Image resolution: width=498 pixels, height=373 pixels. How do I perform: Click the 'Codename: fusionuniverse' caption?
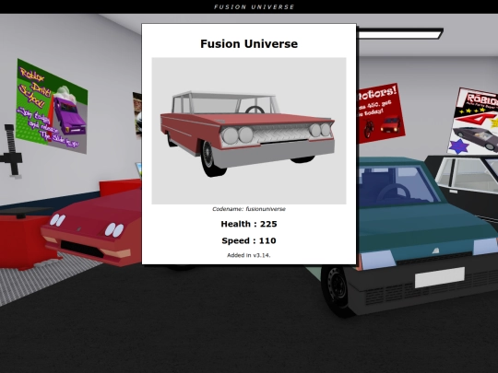[249, 209]
